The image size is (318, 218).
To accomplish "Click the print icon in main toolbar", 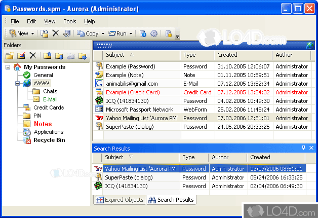I will 67,33.
